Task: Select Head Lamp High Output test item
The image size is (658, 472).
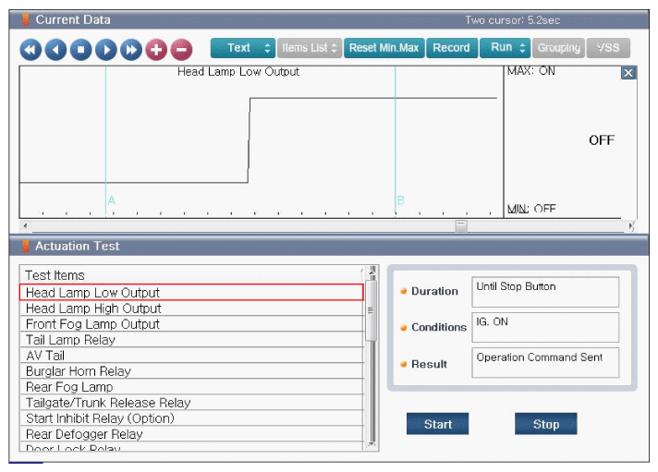Action: (93, 309)
